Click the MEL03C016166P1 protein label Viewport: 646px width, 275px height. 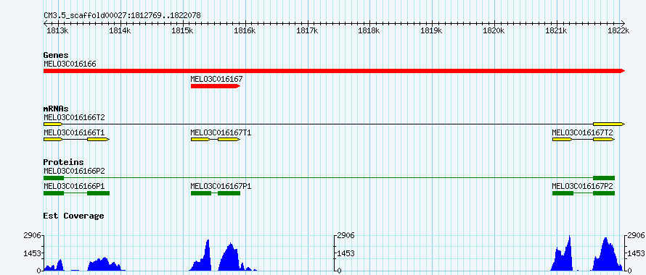pos(74,186)
